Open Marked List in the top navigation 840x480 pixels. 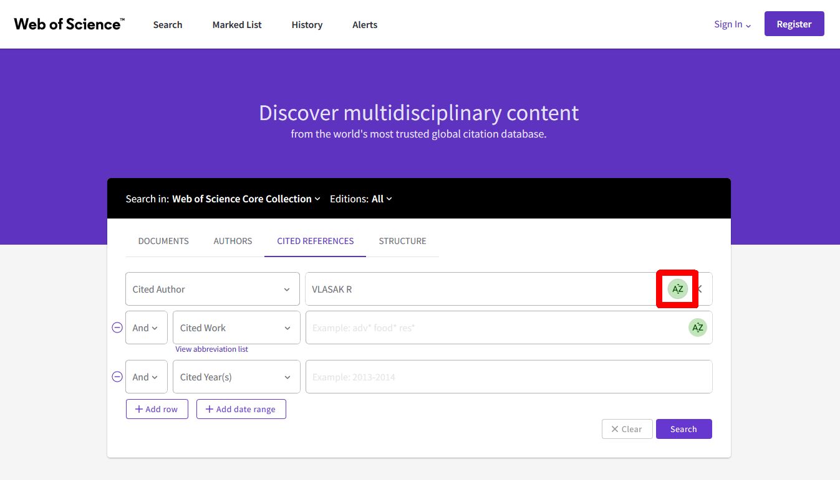click(237, 25)
